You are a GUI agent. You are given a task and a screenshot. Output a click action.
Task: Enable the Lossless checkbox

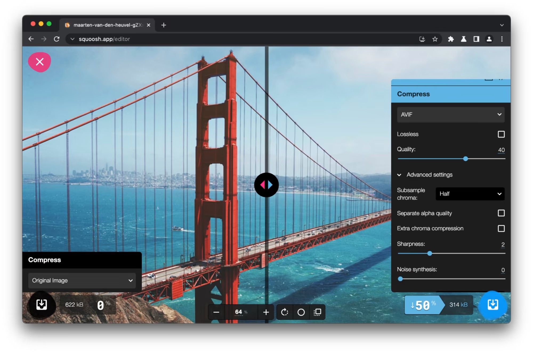(501, 134)
